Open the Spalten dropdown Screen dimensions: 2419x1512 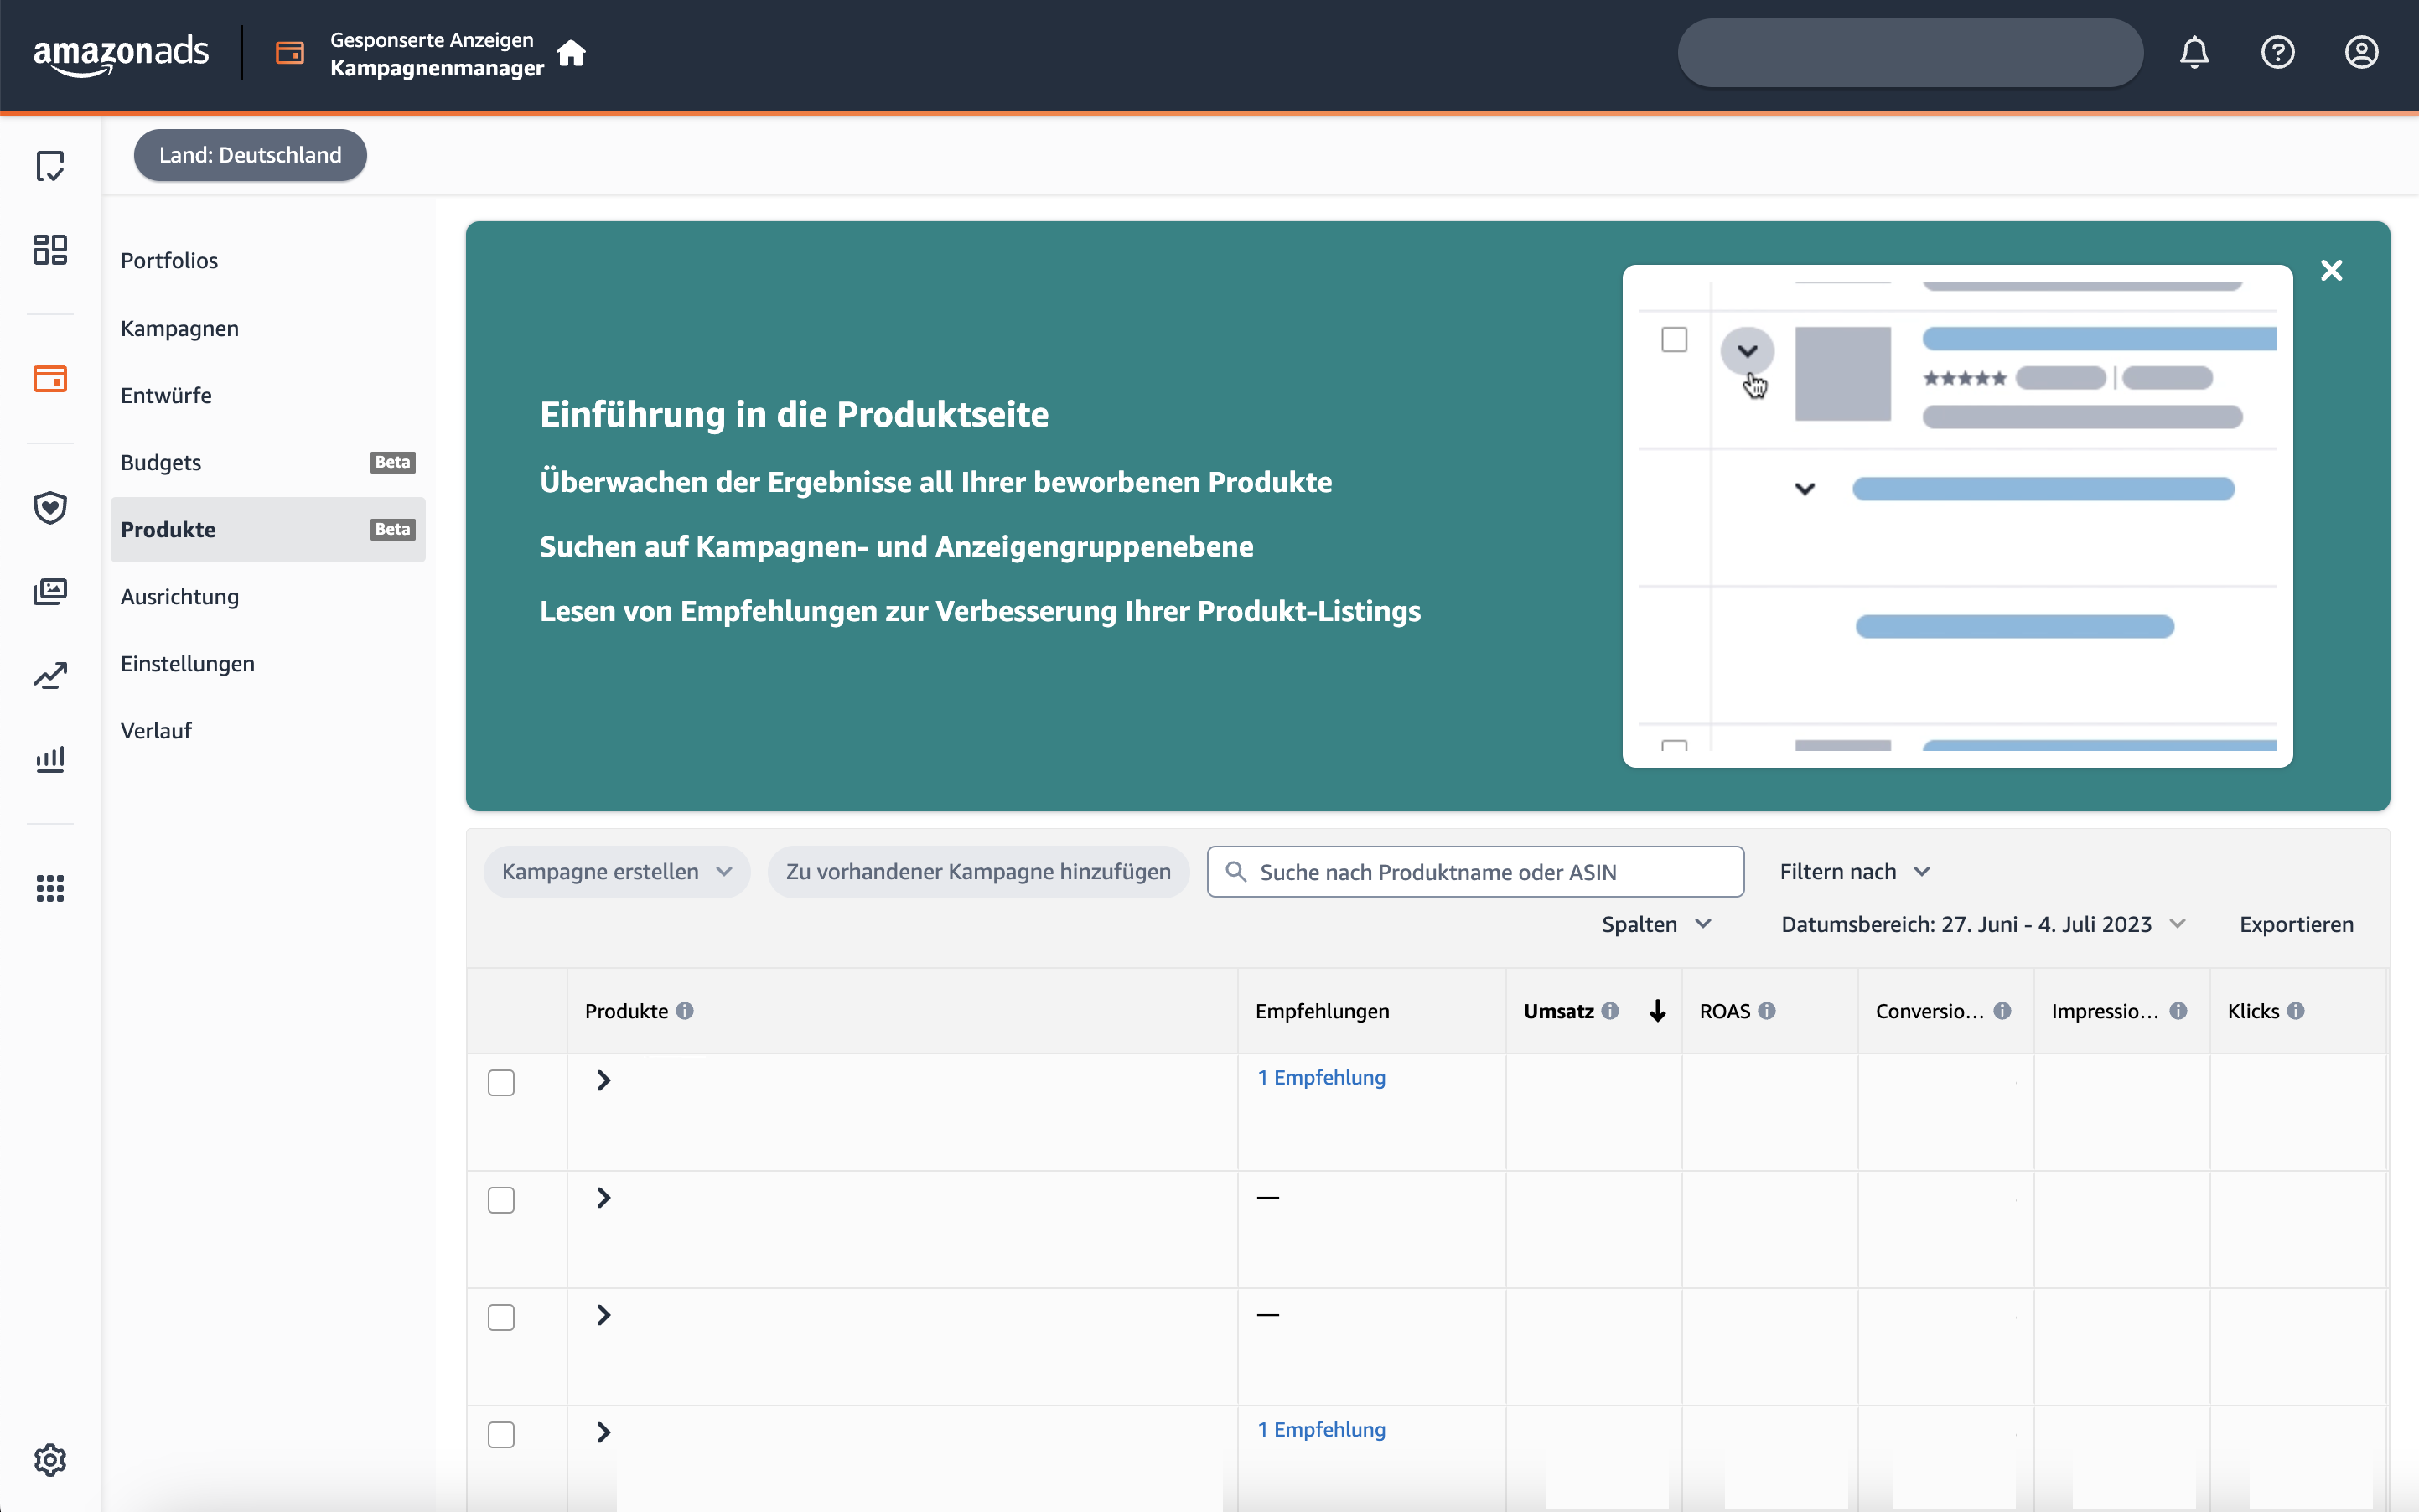[1657, 924]
